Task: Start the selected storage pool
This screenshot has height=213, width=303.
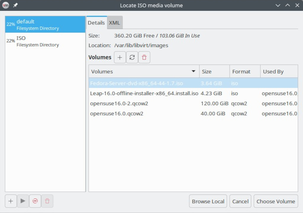Action: [x=23, y=201]
